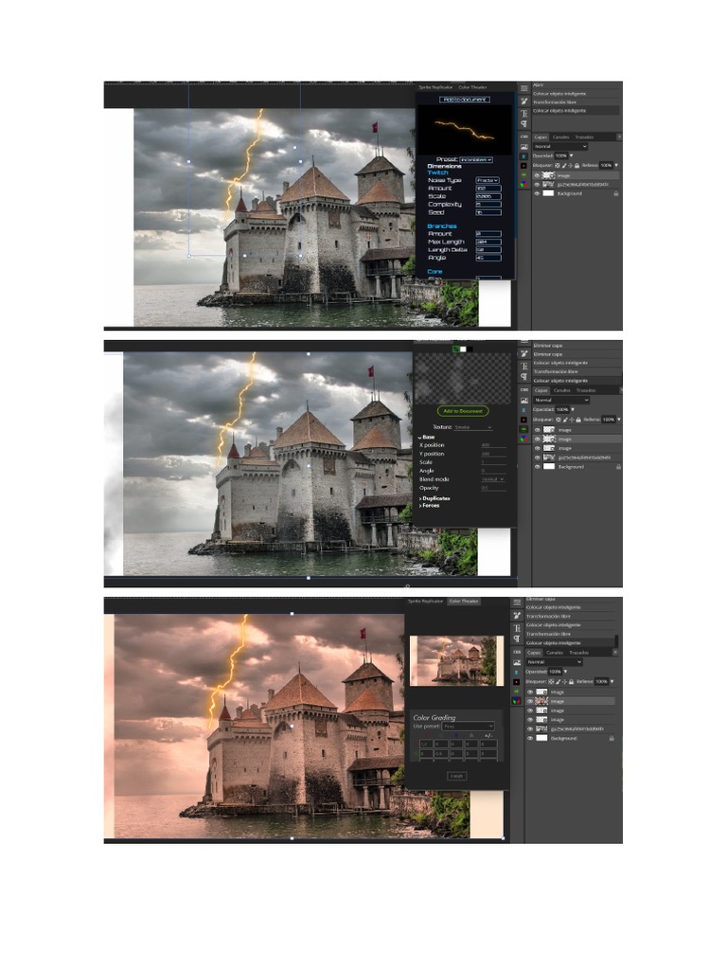Collapse the Base section

click(x=427, y=438)
